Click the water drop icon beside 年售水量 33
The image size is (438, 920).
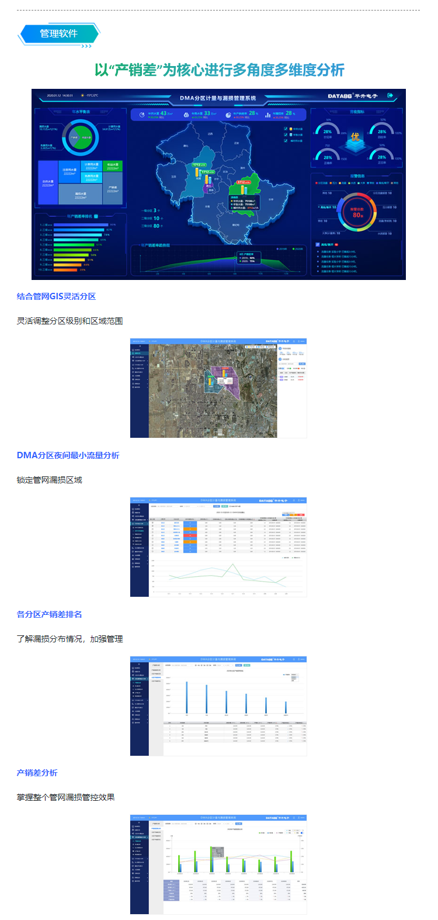click(186, 115)
